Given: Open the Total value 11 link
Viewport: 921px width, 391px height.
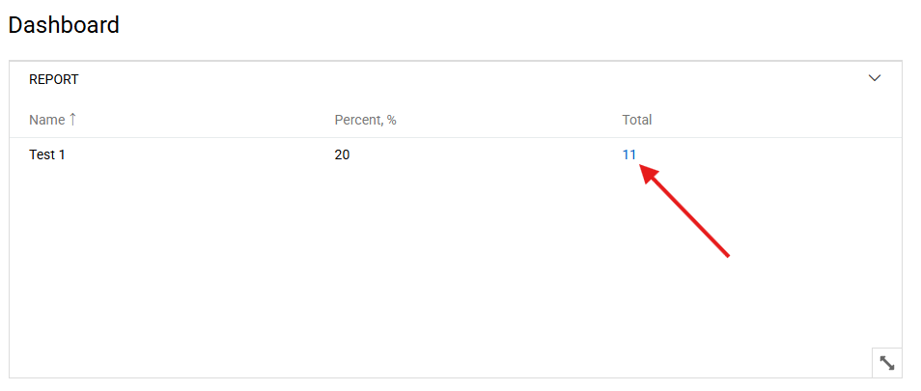Looking at the screenshot, I should pyautogui.click(x=629, y=154).
